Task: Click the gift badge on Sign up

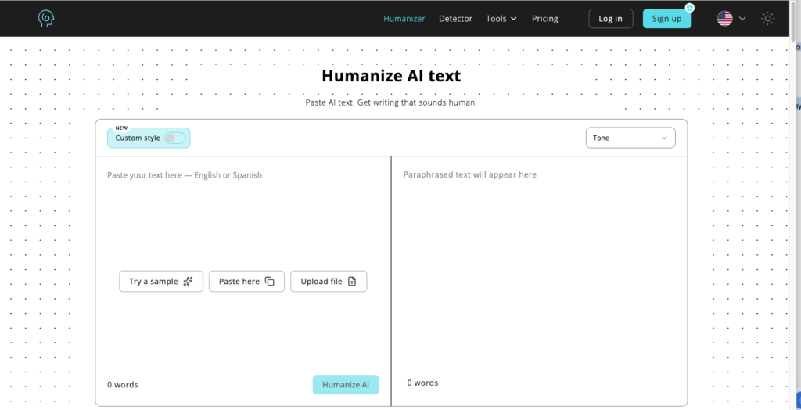Action: tap(690, 8)
